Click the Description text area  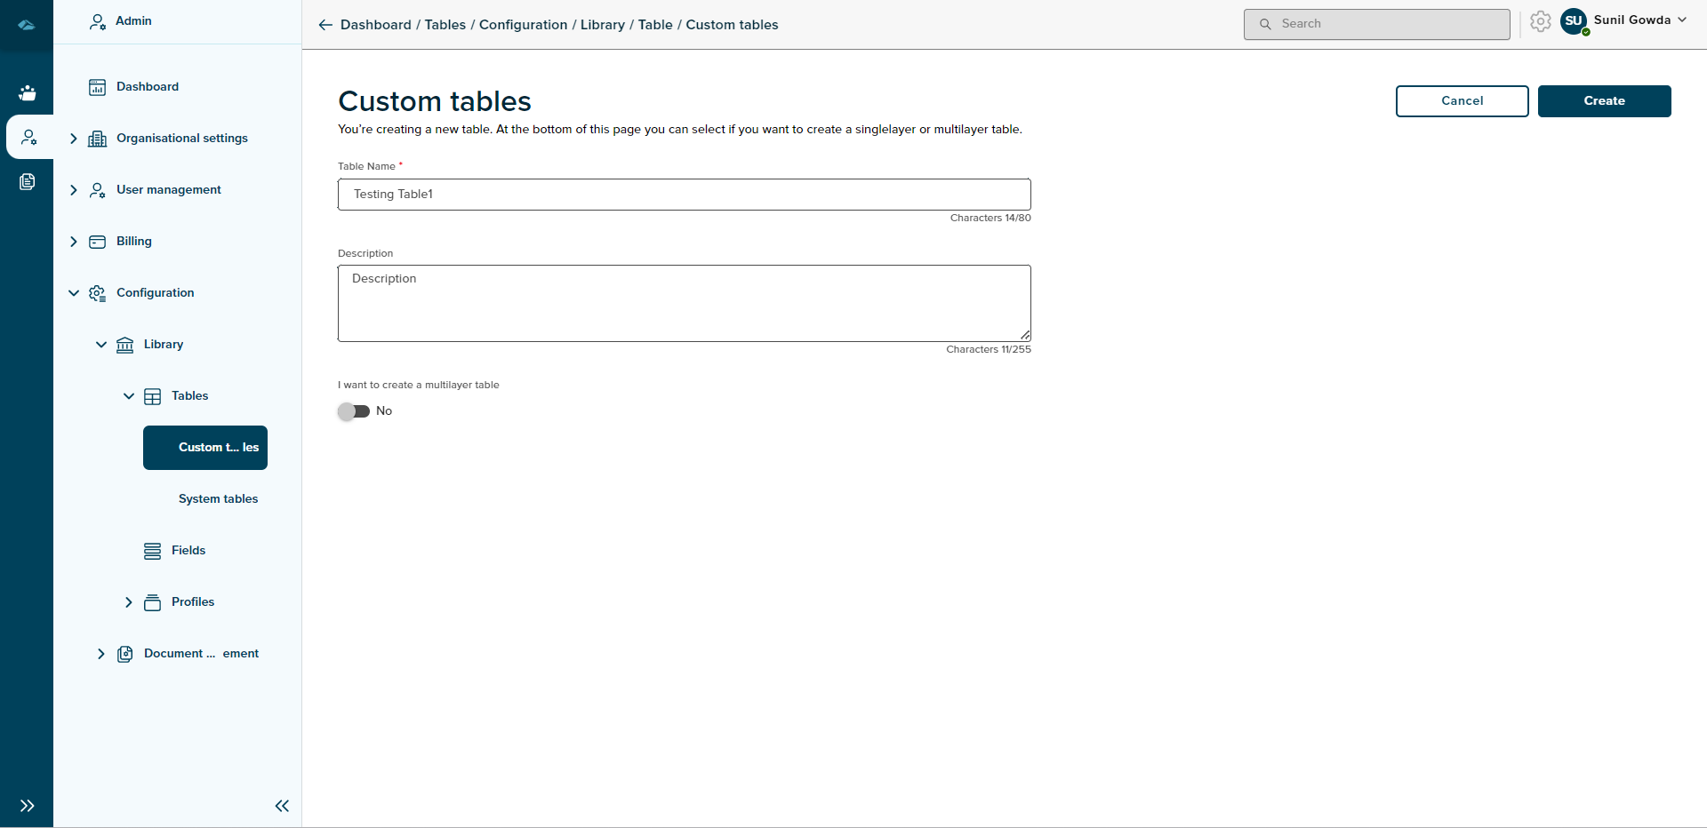point(684,303)
